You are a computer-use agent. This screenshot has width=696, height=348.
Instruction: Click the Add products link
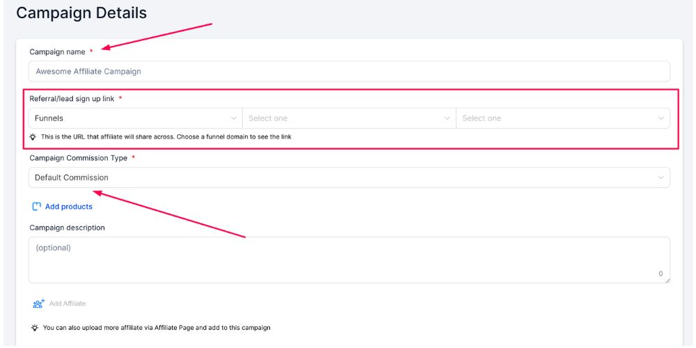68,207
